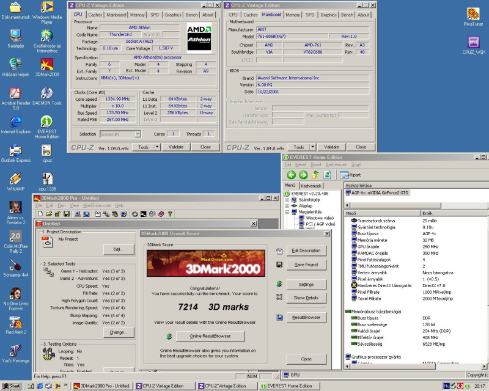
Task: Open the Caches tab in CPU-Z Processor window
Action: [x=95, y=15]
